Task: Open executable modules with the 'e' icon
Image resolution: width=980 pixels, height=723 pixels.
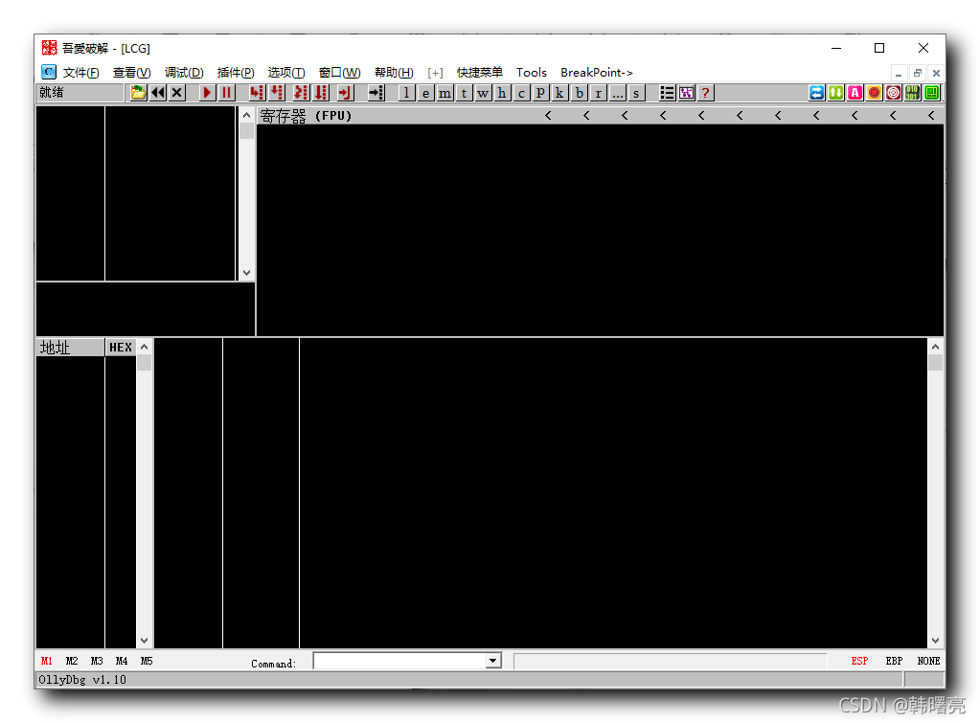Action: (425, 92)
